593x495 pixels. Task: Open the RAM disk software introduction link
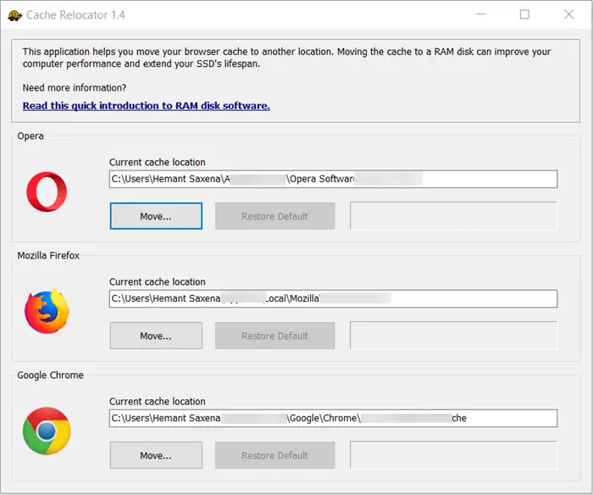click(147, 106)
